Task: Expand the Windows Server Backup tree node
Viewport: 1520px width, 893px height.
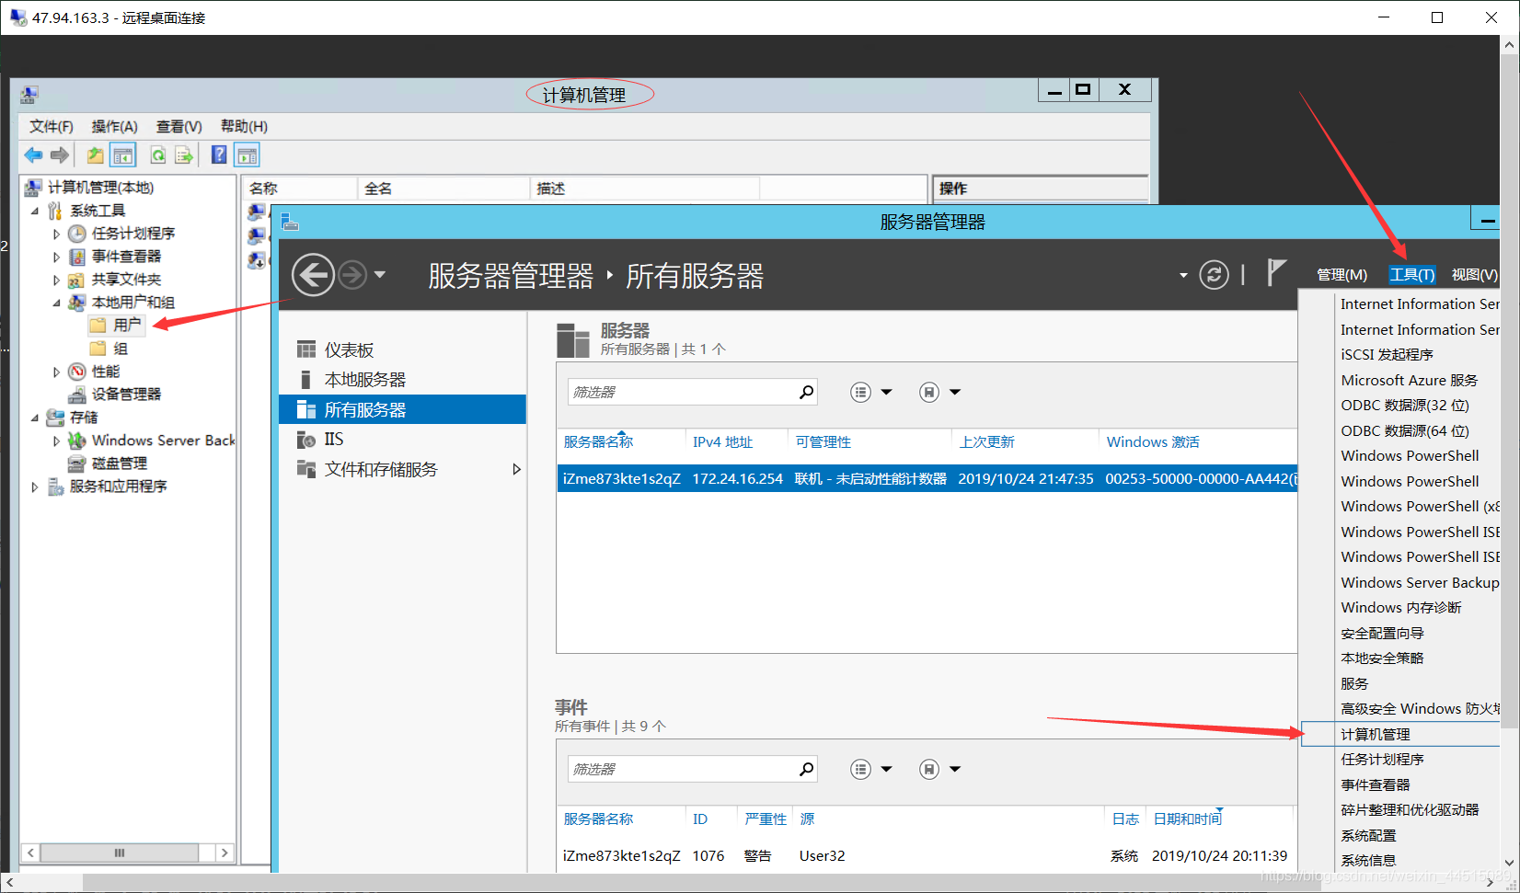Action: pos(57,441)
